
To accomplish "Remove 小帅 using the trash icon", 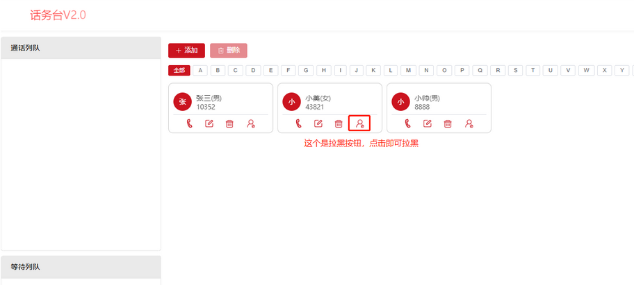I will [x=448, y=123].
